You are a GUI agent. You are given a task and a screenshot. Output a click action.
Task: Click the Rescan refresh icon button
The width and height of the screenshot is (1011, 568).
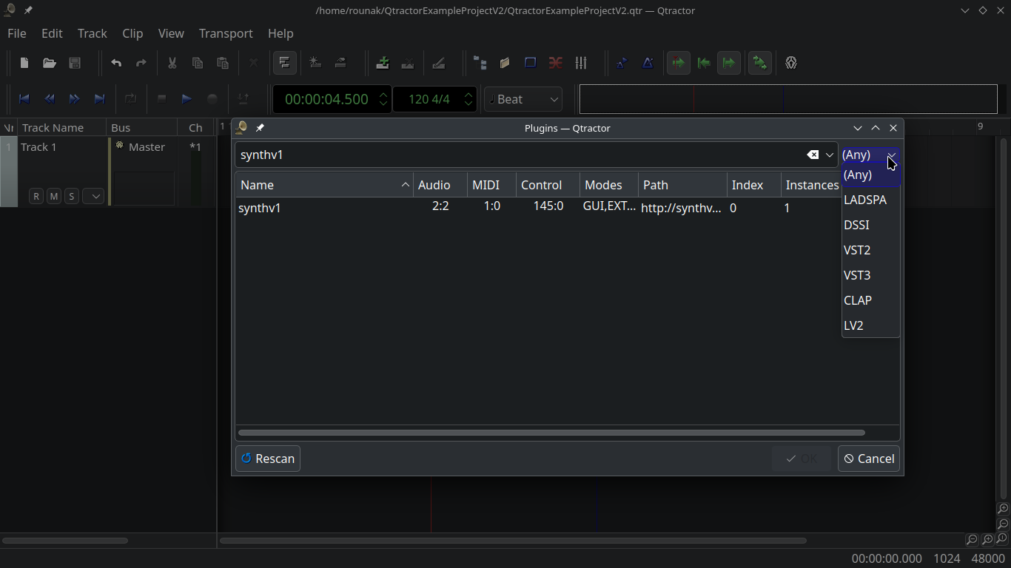pyautogui.click(x=268, y=459)
